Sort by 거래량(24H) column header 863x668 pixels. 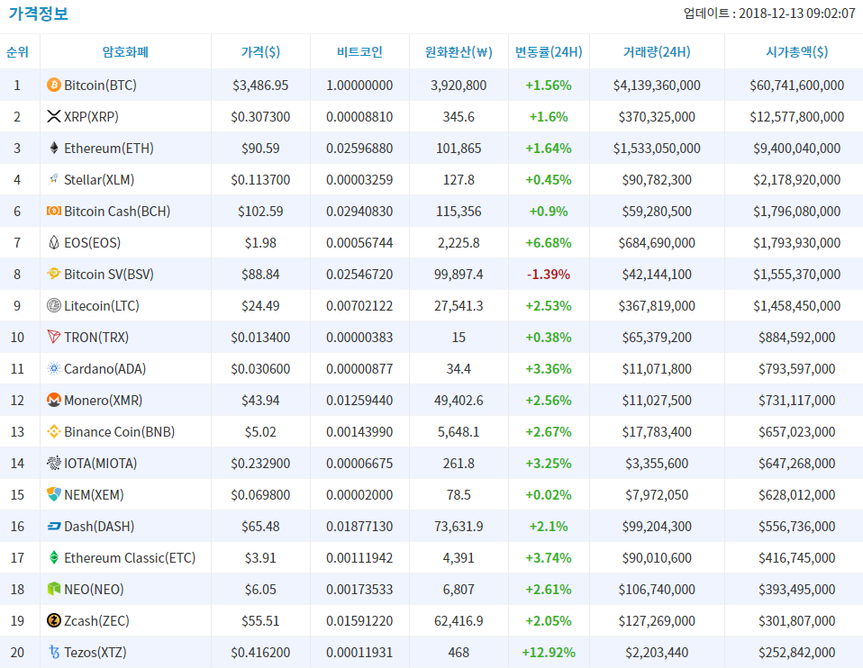click(x=657, y=51)
